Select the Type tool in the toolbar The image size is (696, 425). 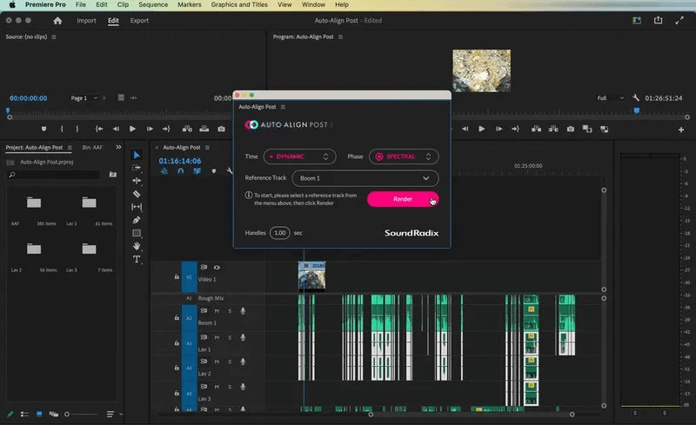tap(137, 259)
